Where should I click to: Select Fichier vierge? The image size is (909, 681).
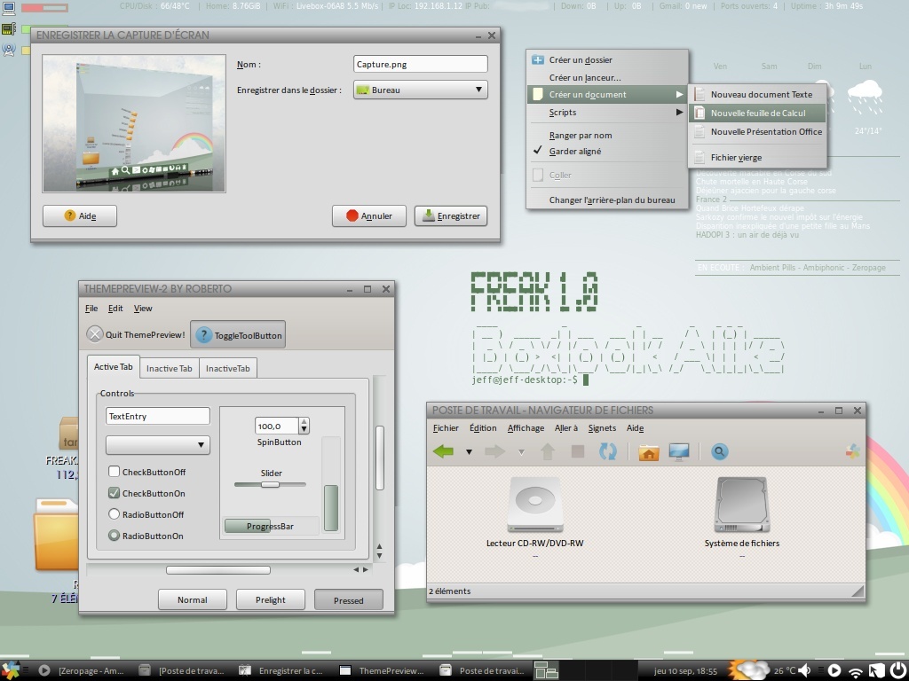pyautogui.click(x=757, y=157)
